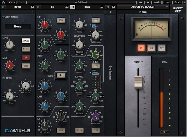Click the redo arrow button
Viewport: 187px width, 137px height.
(20, 2)
